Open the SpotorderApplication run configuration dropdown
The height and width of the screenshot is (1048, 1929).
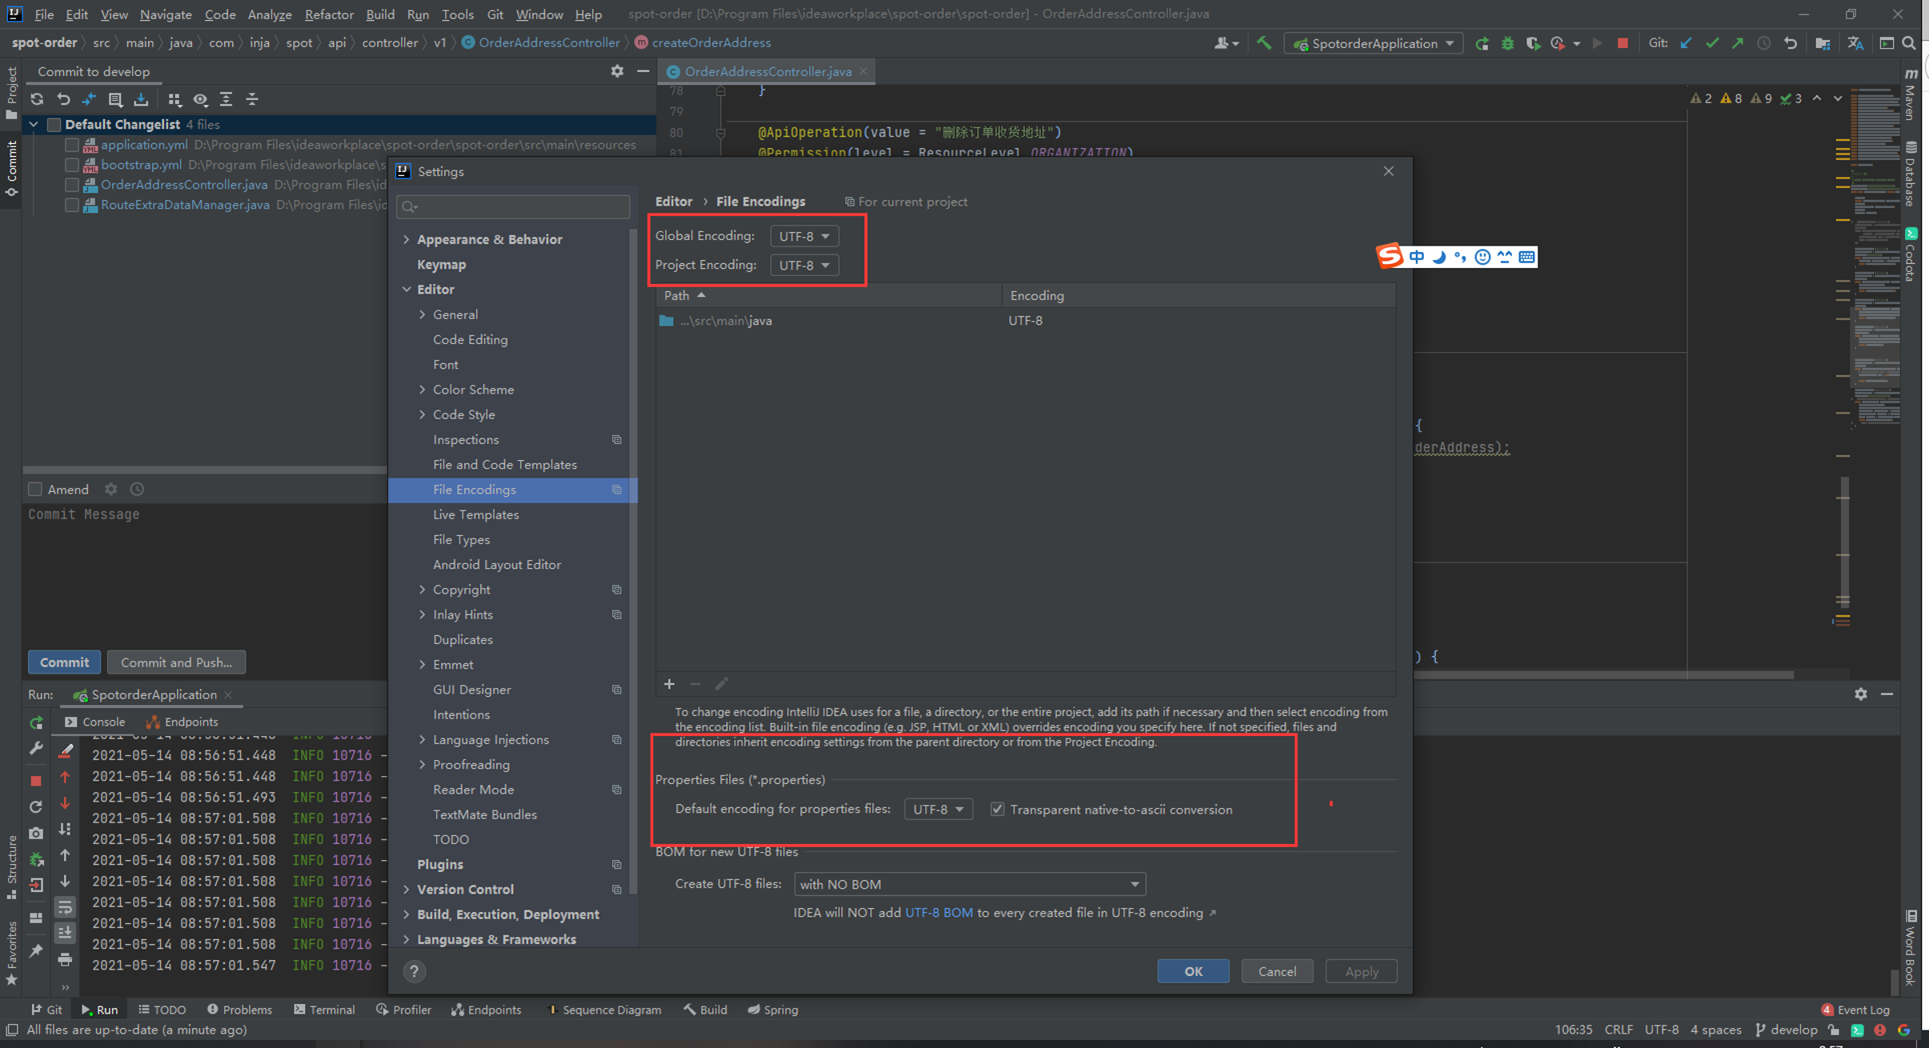[1374, 43]
